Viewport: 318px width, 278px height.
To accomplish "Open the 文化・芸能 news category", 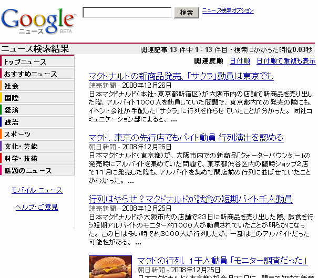I will pyautogui.click(x=37, y=146).
